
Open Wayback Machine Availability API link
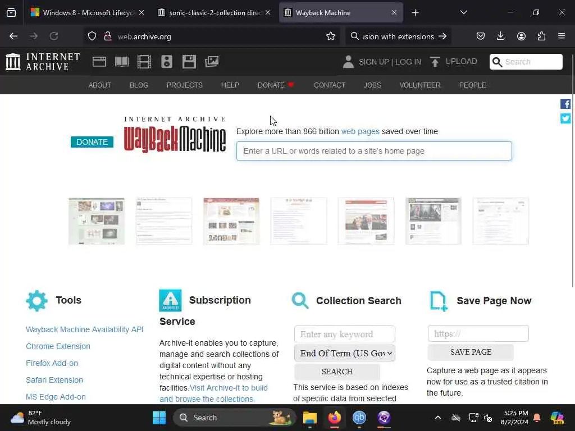[x=84, y=329]
